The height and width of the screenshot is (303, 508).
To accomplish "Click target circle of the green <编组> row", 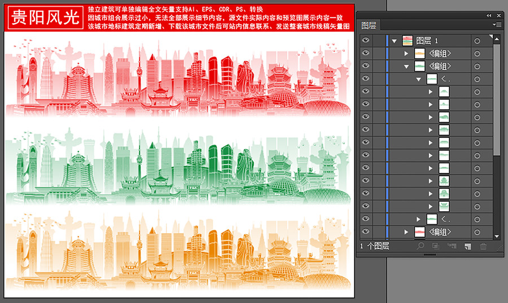I will (x=477, y=66).
